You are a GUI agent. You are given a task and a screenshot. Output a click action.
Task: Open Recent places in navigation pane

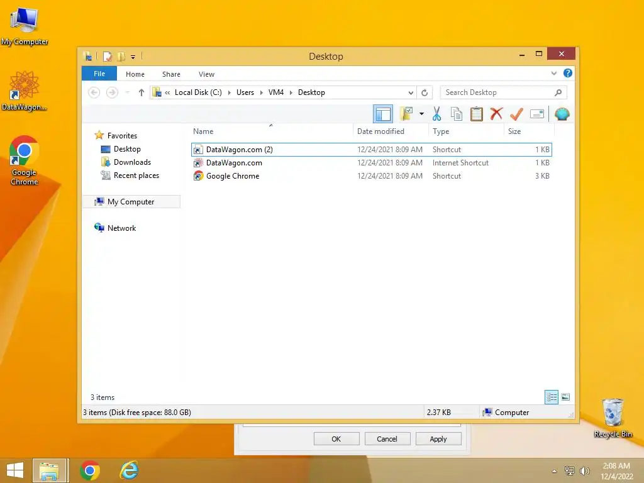click(136, 175)
